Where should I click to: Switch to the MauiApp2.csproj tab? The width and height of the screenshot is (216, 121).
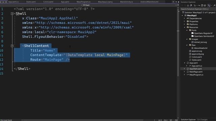105,2
